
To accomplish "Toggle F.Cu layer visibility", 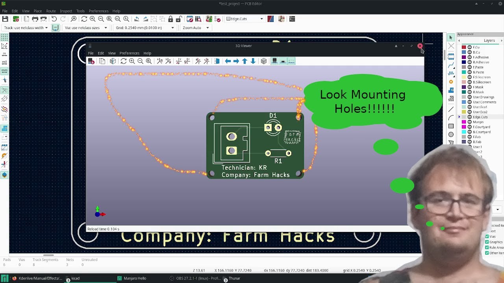I will click(469, 47).
